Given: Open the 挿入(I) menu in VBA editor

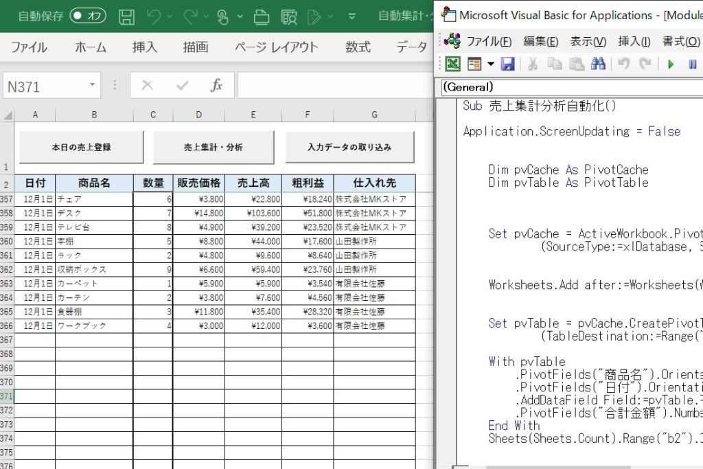Looking at the screenshot, I should (634, 42).
